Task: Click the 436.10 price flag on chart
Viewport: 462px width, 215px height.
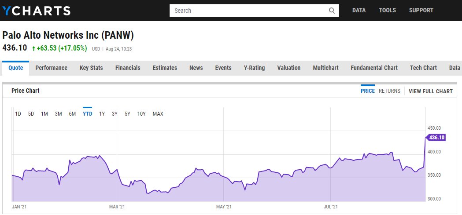Action: pyautogui.click(x=436, y=137)
